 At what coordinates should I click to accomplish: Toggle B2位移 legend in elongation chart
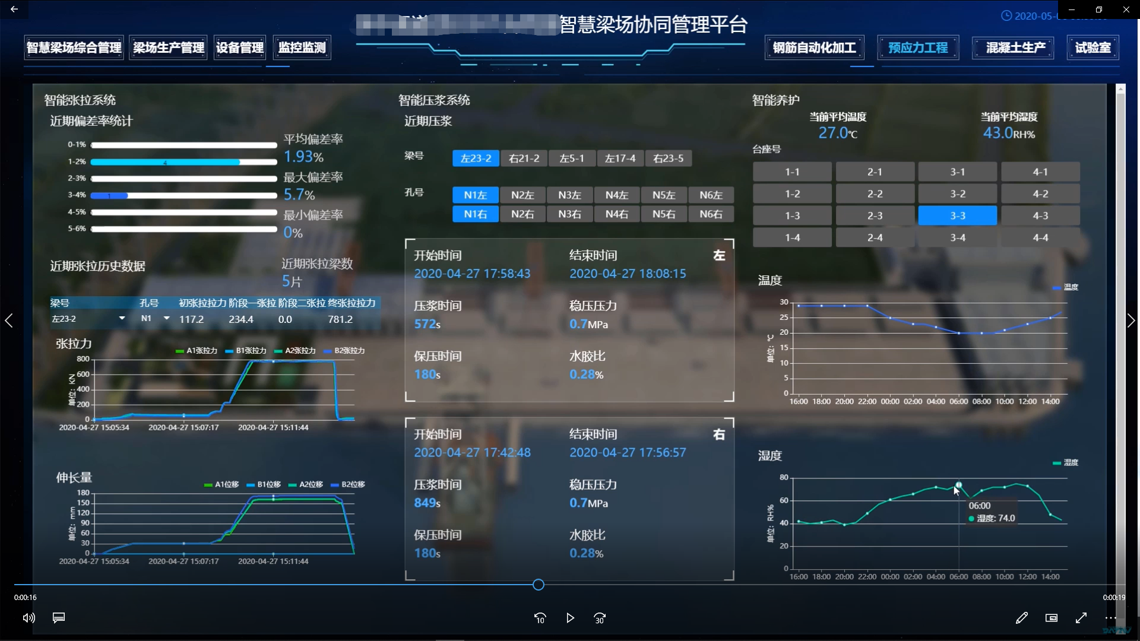point(348,485)
